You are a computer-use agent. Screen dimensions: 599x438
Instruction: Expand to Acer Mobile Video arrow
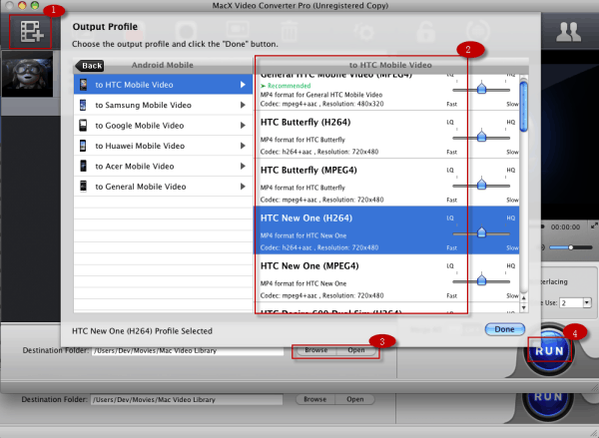[x=243, y=166]
